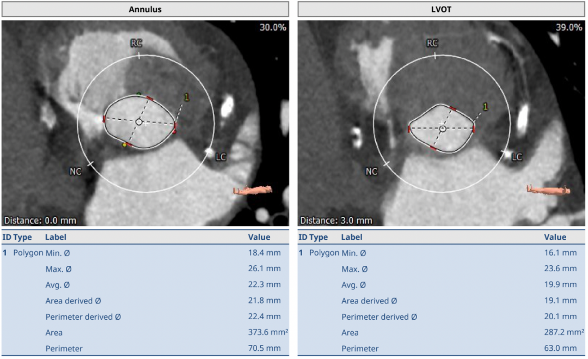This screenshot has width=588, height=359.
Task: Select the yellow marker on the annulus contour
Action: click(x=125, y=145)
